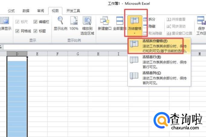Select the View (视图) tab
The width and height of the screenshot is (206, 137).
click(x=55, y=11)
